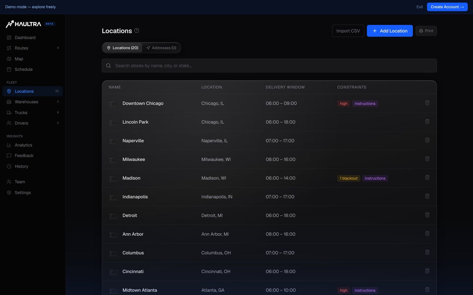Viewport: 473px width, 295px height.
Task: Open the Lincoln Park row name
Action: [x=135, y=122]
